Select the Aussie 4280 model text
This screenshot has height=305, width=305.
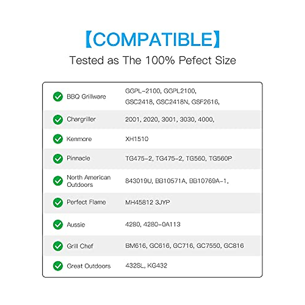click(x=153, y=224)
